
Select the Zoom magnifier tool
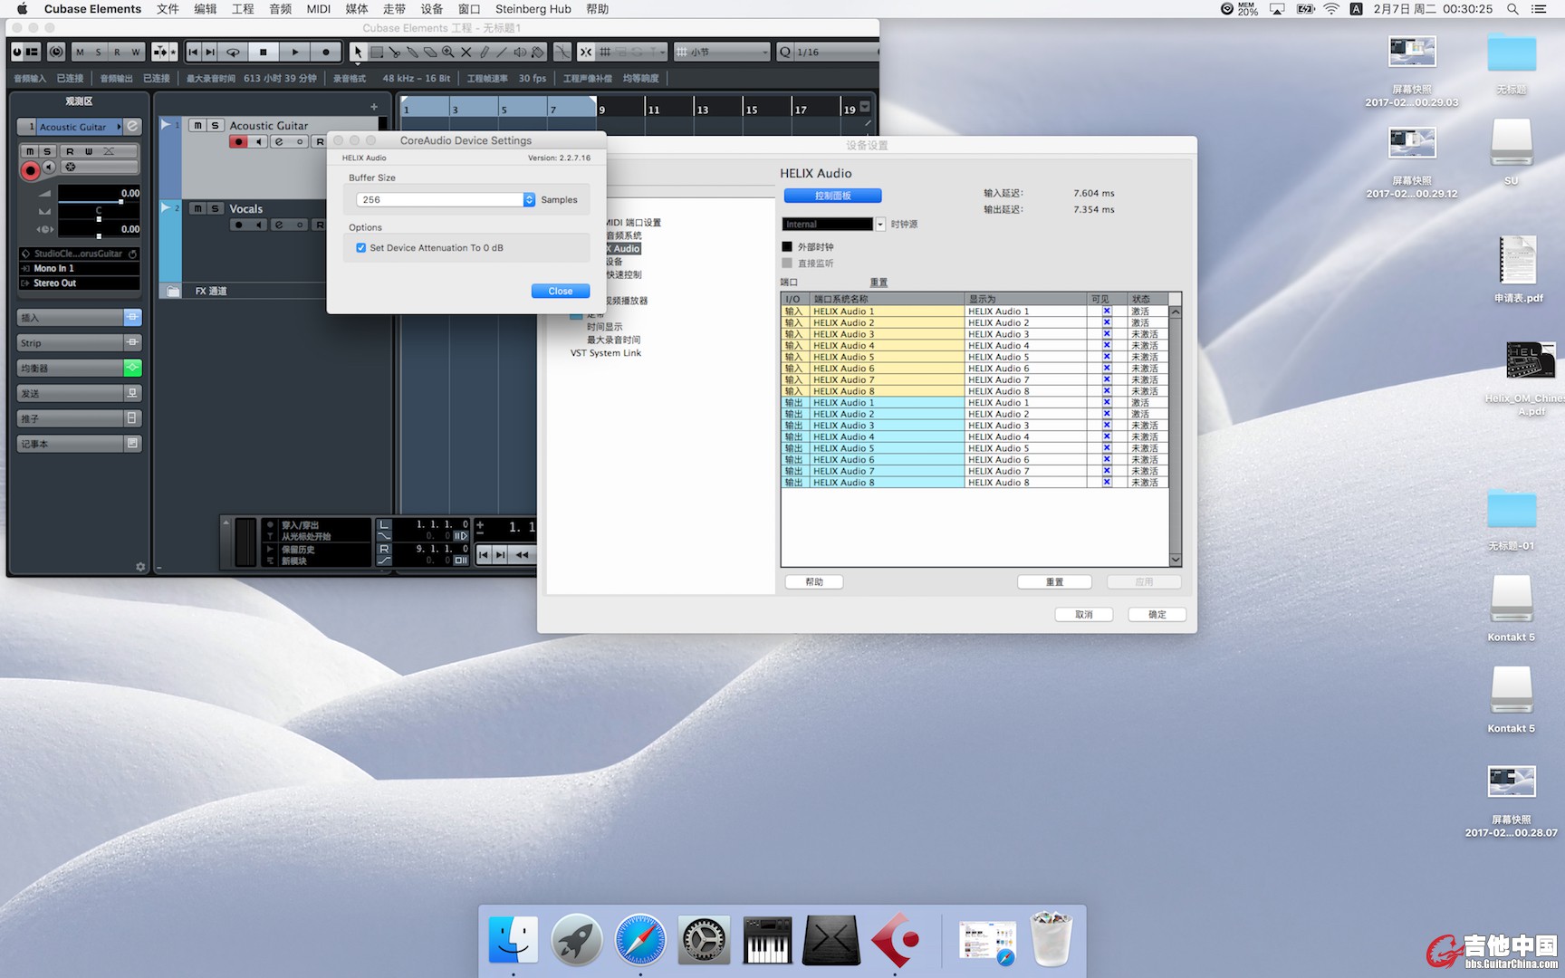(x=447, y=53)
